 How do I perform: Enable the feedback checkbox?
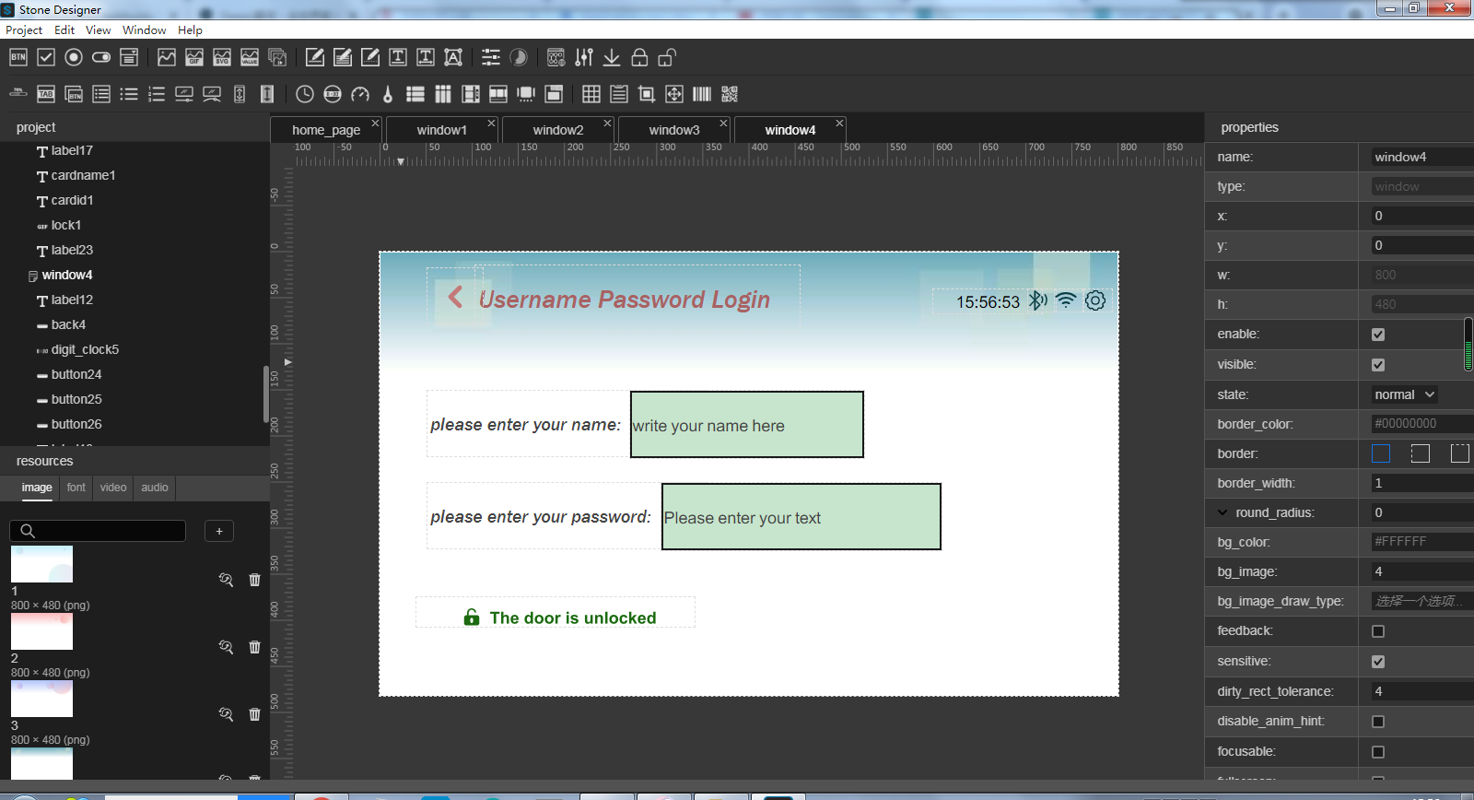(1378, 631)
